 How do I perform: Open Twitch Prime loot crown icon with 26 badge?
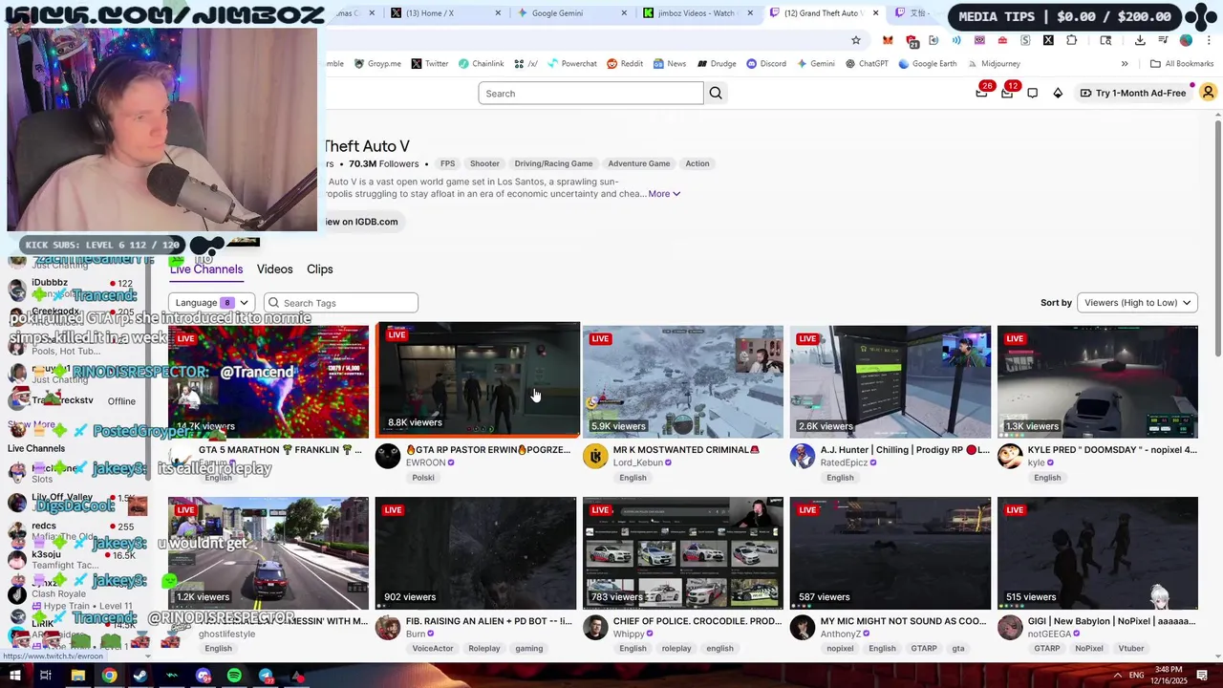coord(981,93)
